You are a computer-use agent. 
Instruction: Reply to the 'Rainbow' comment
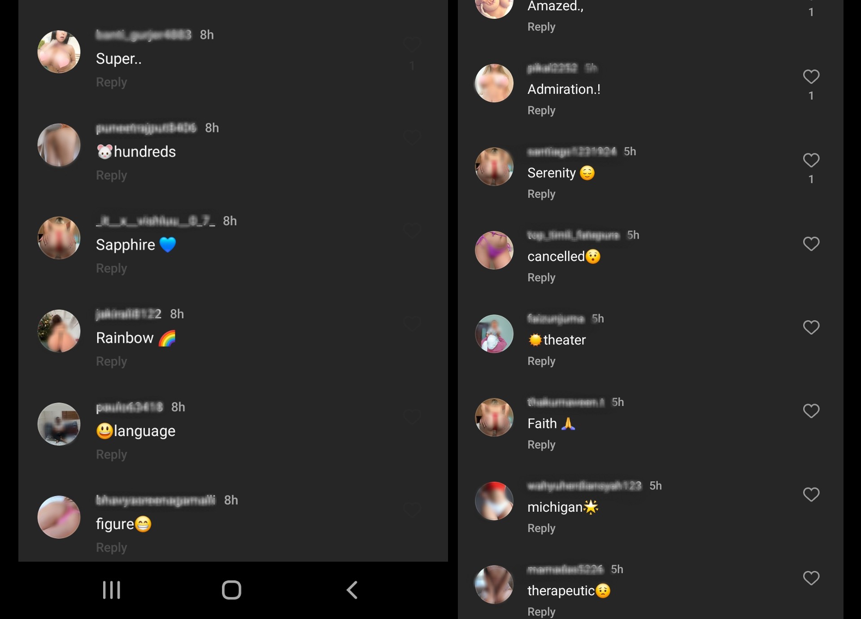pyautogui.click(x=111, y=361)
